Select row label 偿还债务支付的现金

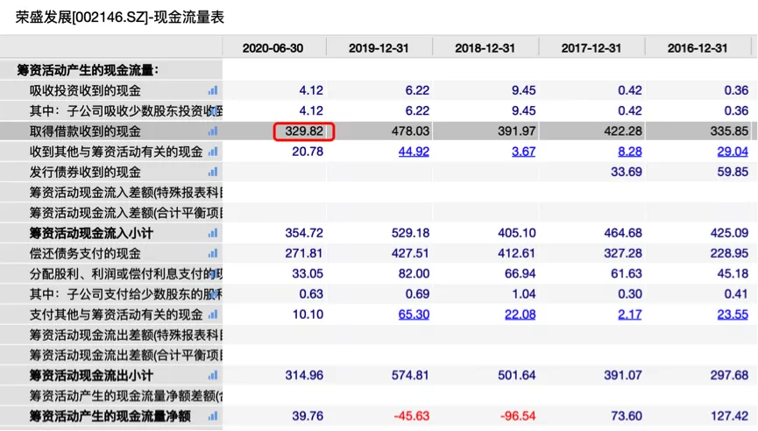(x=85, y=253)
